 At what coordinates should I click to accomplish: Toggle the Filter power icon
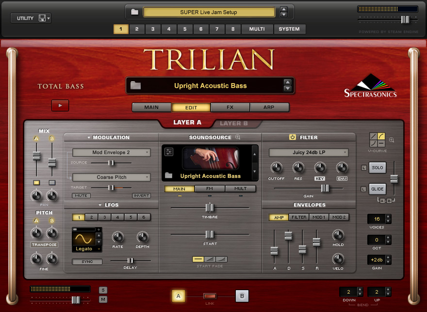[292, 137]
